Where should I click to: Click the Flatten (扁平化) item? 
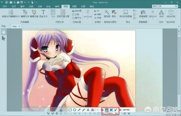77,18
